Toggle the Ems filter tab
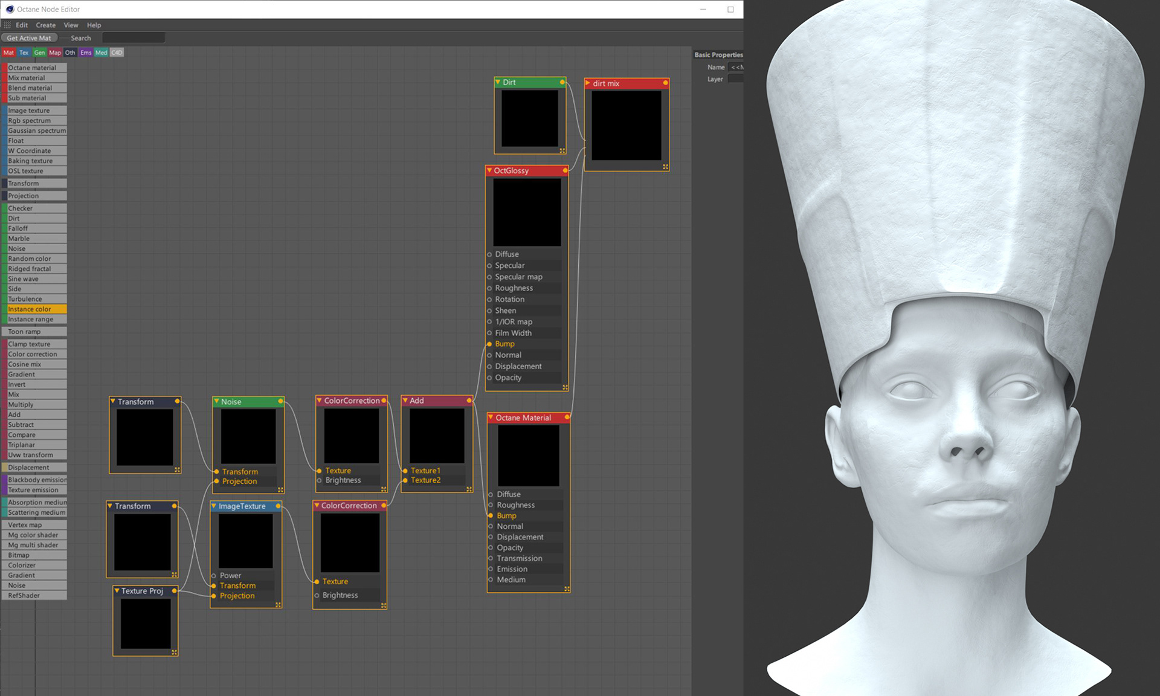1160x696 pixels. 86,53
